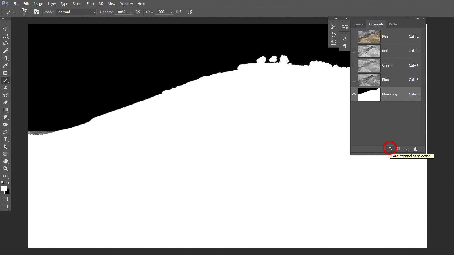Viewport: 454px width, 255px height.
Task: Hide the Blue copy channel
Action: point(354,94)
